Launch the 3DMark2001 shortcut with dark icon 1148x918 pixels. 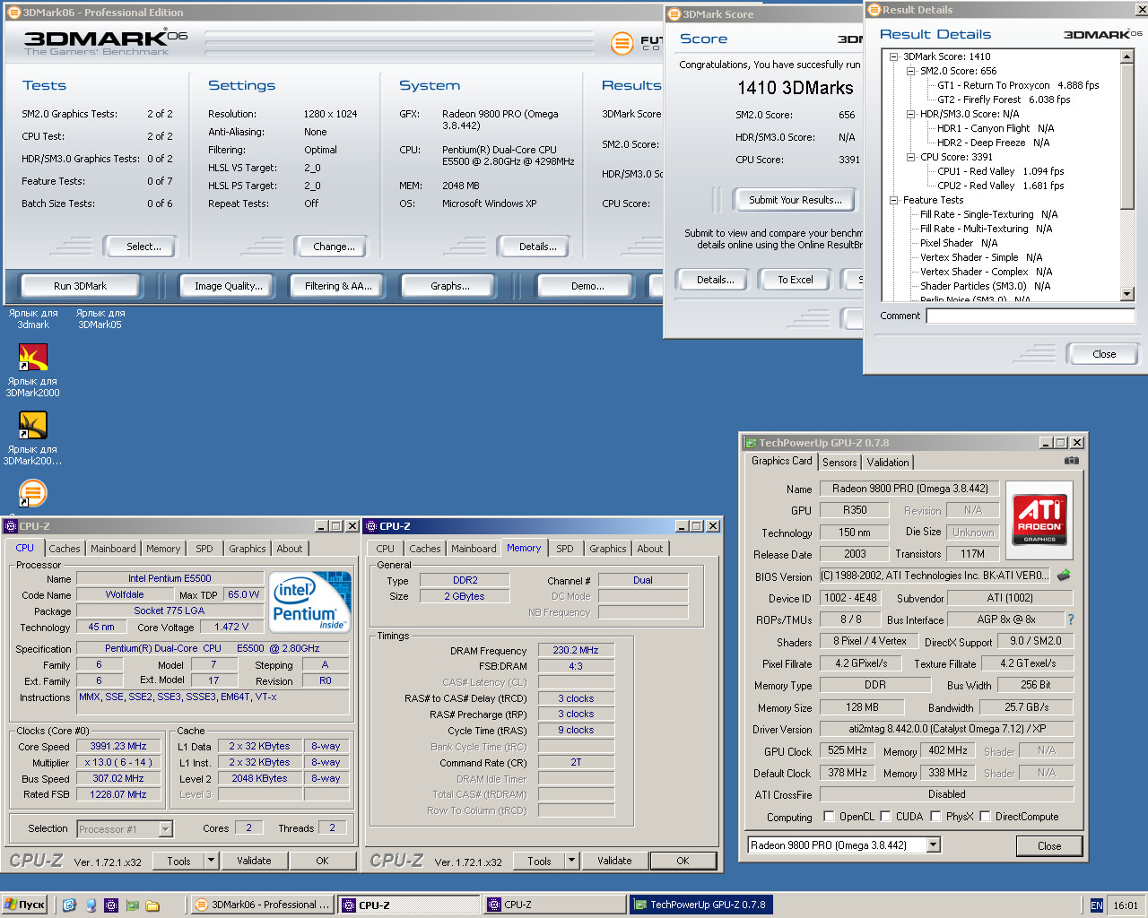click(33, 426)
